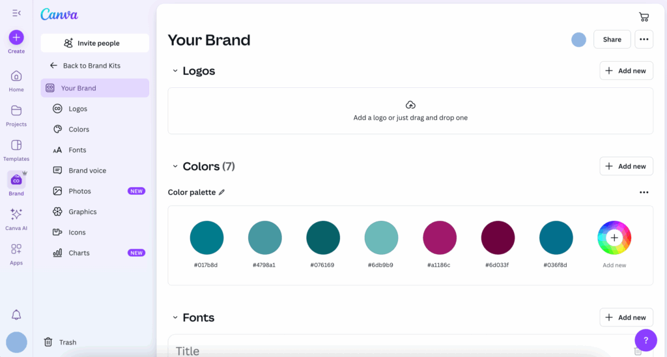Collapse the Fonts section chevron
Image resolution: width=667 pixels, height=357 pixels.
pyautogui.click(x=175, y=317)
